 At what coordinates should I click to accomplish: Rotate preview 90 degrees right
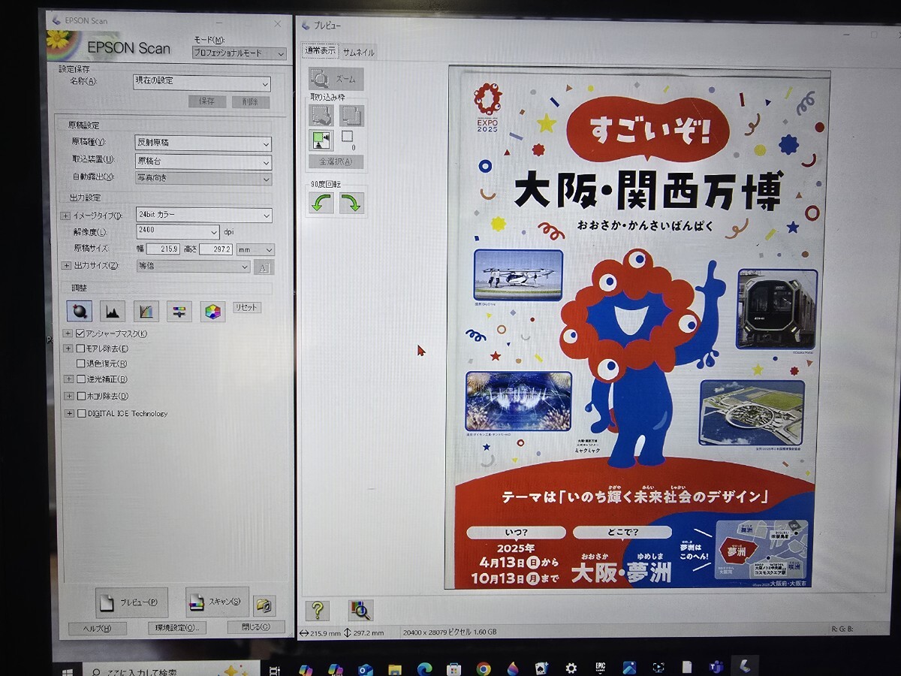click(x=351, y=203)
